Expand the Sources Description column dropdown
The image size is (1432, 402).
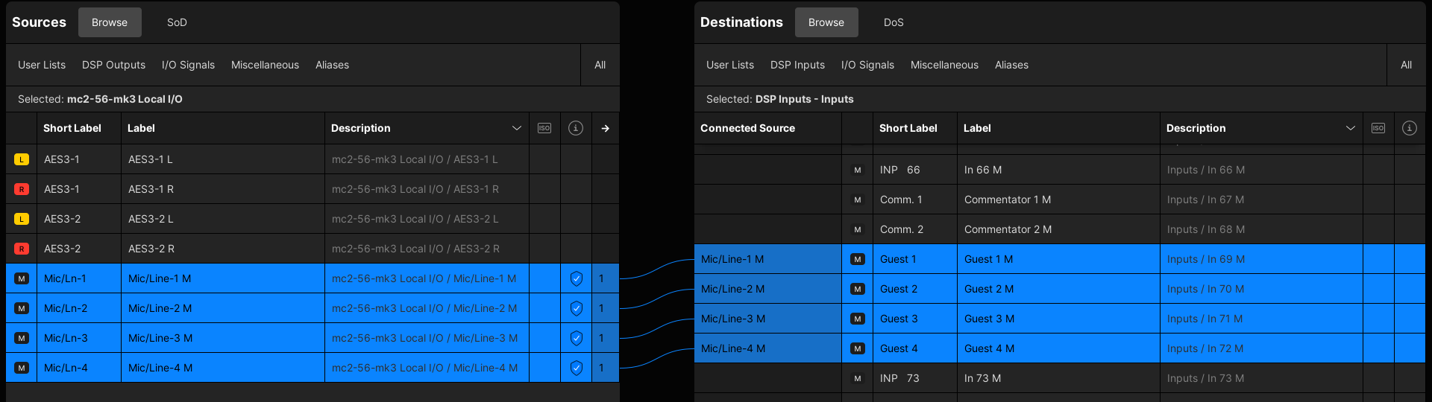516,128
